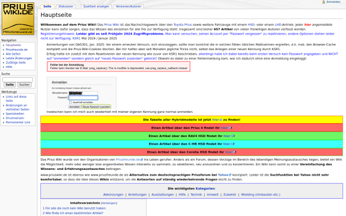This screenshot has height=216, width=346.
Task: Open the LHD link in intro
Action: (278, 25)
